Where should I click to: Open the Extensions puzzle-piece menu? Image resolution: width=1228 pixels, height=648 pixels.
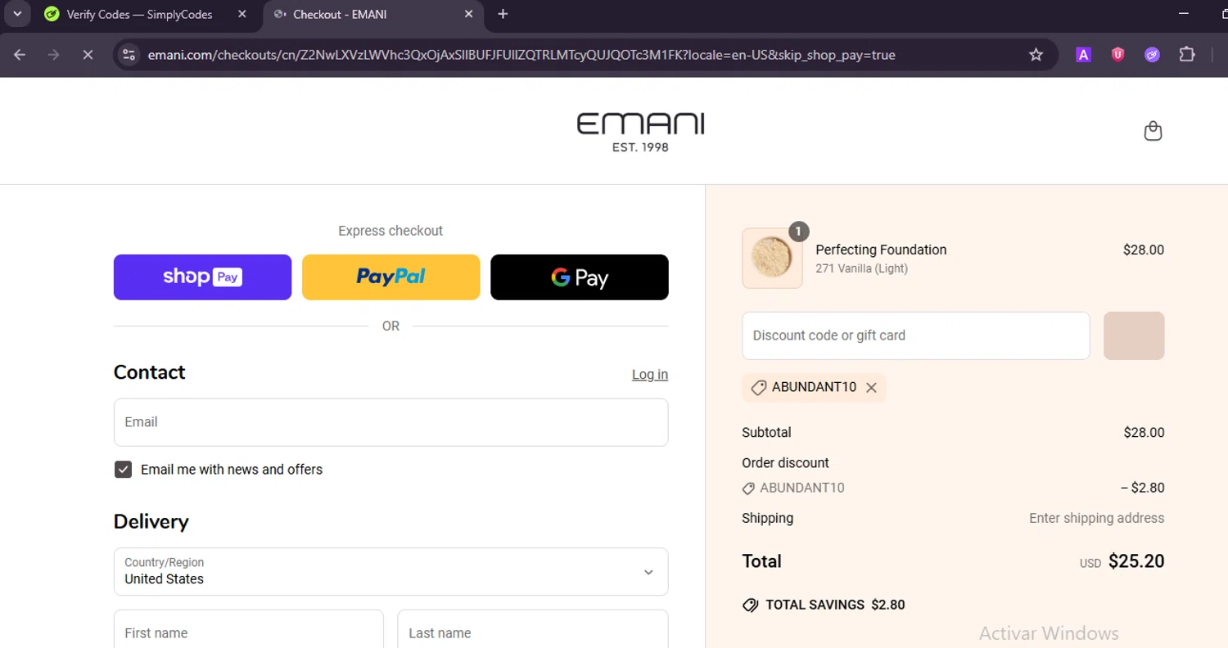coord(1186,55)
